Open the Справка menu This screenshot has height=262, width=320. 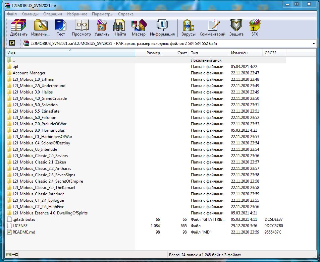(126, 14)
